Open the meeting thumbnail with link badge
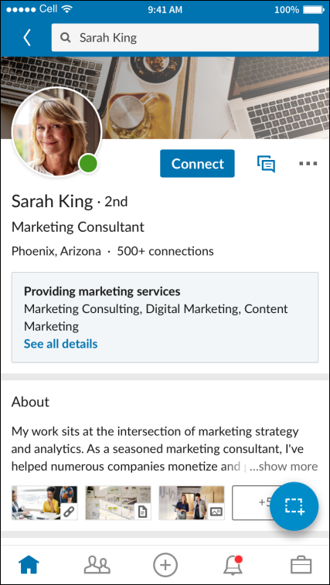This screenshot has width=330, height=585. [x=44, y=502]
